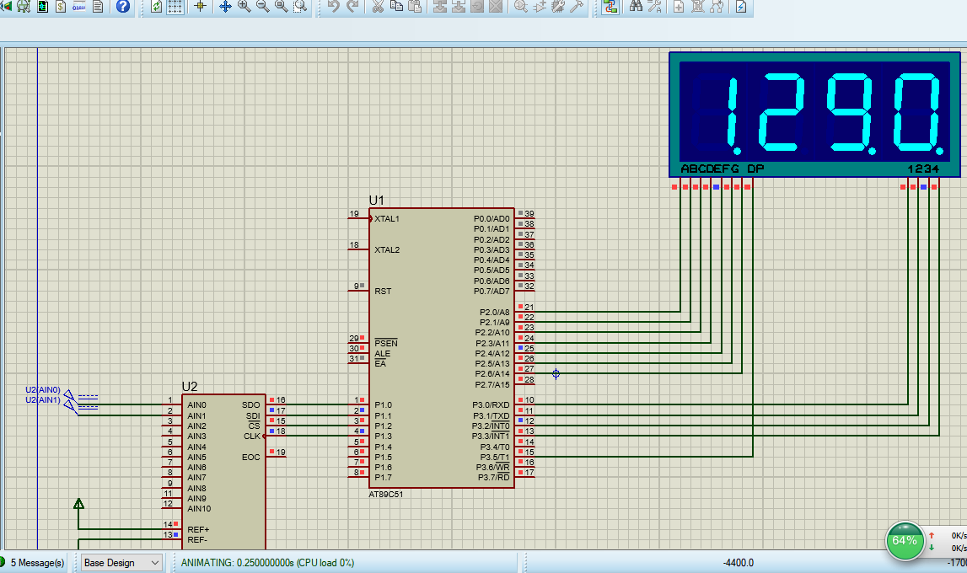Image resolution: width=967 pixels, height=573 pixels.
Task: Pick parts from libraries icon
Action: 521,7
